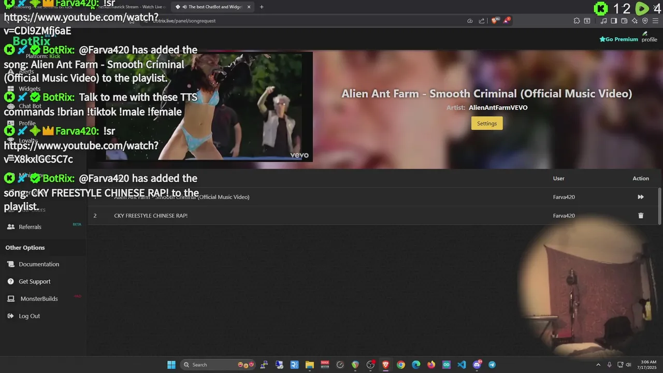This screenshot has height=373, width=663.
Task: Click the speedometer icon in address bar
Action: (470, 21)
